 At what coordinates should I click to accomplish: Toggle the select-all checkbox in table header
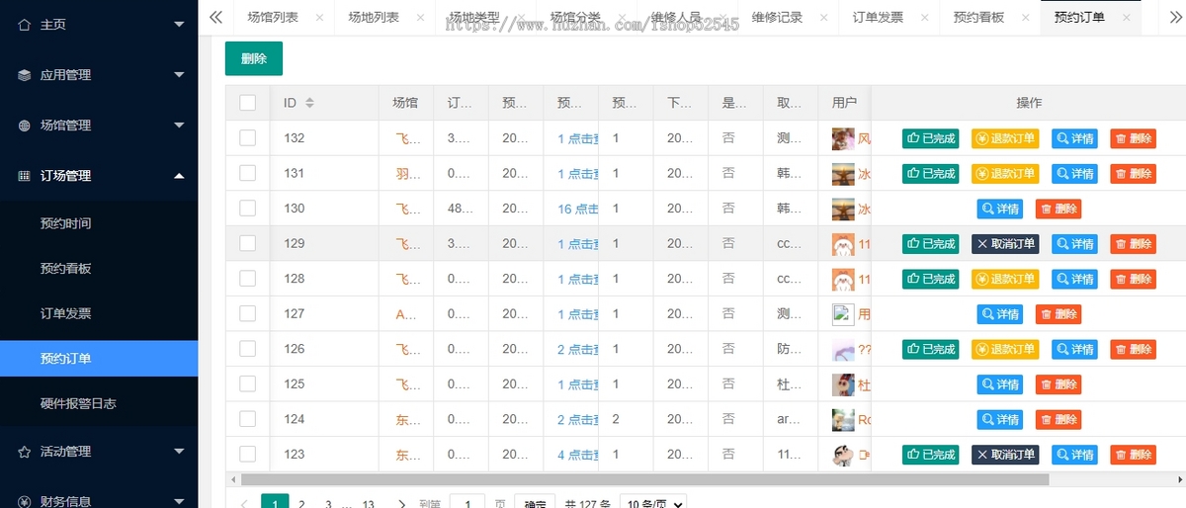coord(247,103)
